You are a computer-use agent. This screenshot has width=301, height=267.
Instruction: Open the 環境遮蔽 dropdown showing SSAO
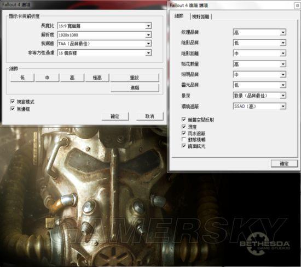(x=259, y=106)
